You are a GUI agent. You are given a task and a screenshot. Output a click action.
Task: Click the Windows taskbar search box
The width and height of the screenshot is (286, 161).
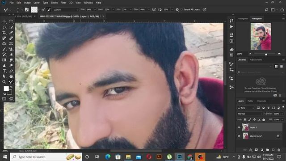click(46, 157)
